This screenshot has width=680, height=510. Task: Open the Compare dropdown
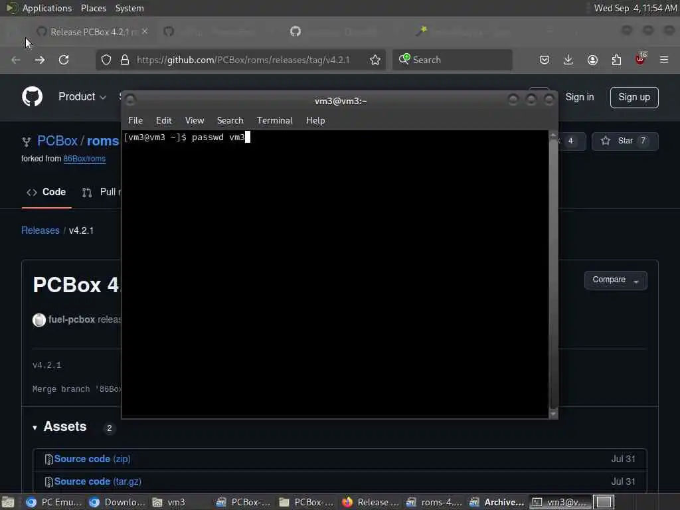[x=616, y=280]
